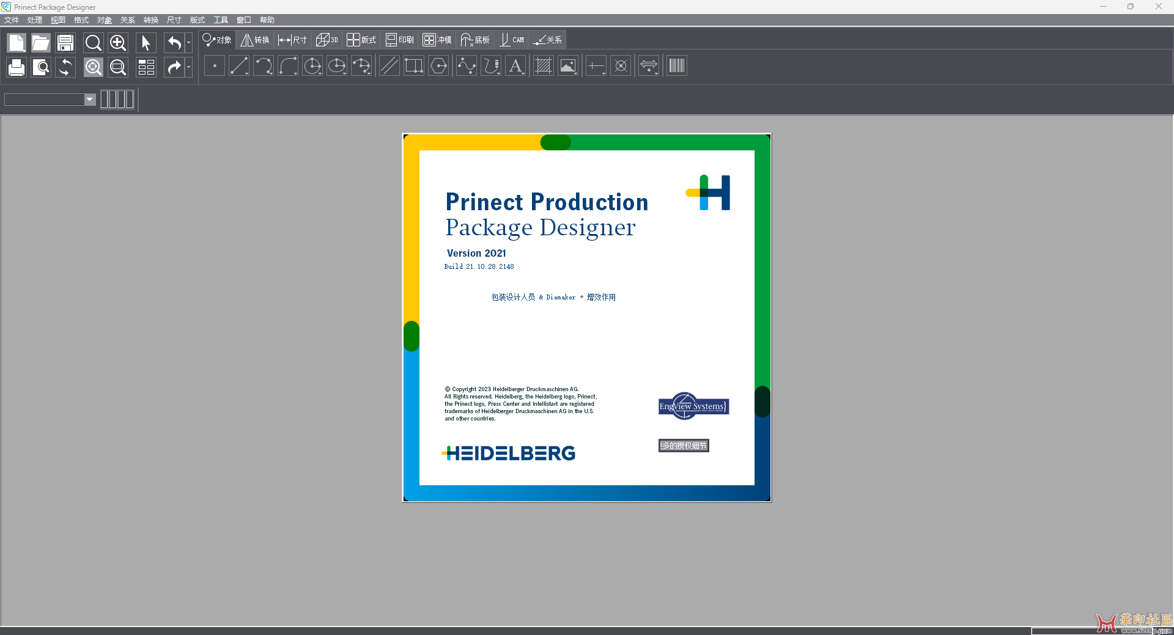Click the license details button on splash

(x=684, y=446)
